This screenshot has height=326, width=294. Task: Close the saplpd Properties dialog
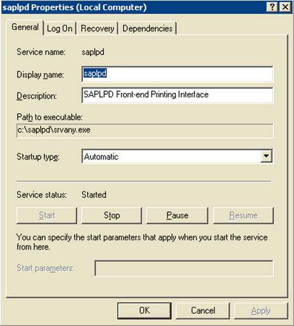[285, 7]
